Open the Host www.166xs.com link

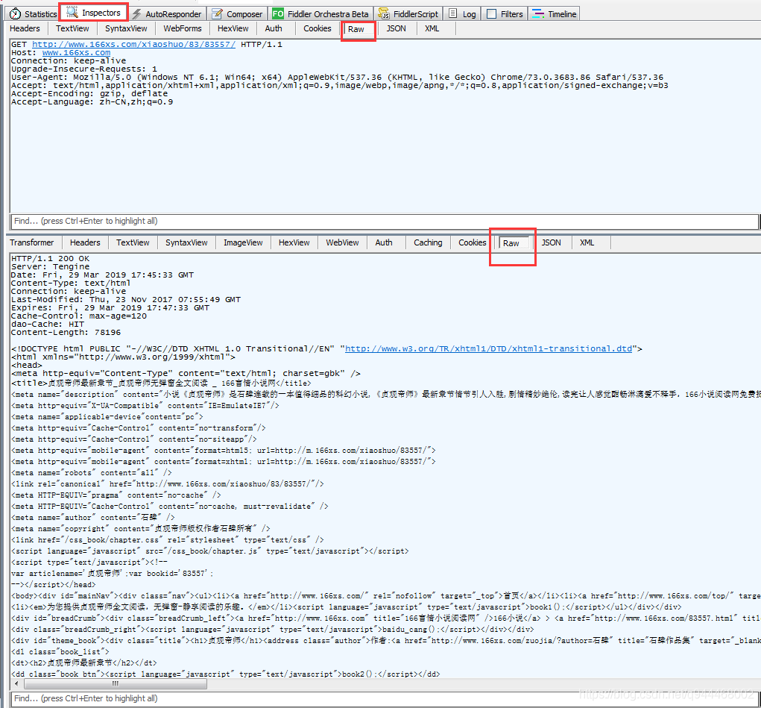(76, 52)
